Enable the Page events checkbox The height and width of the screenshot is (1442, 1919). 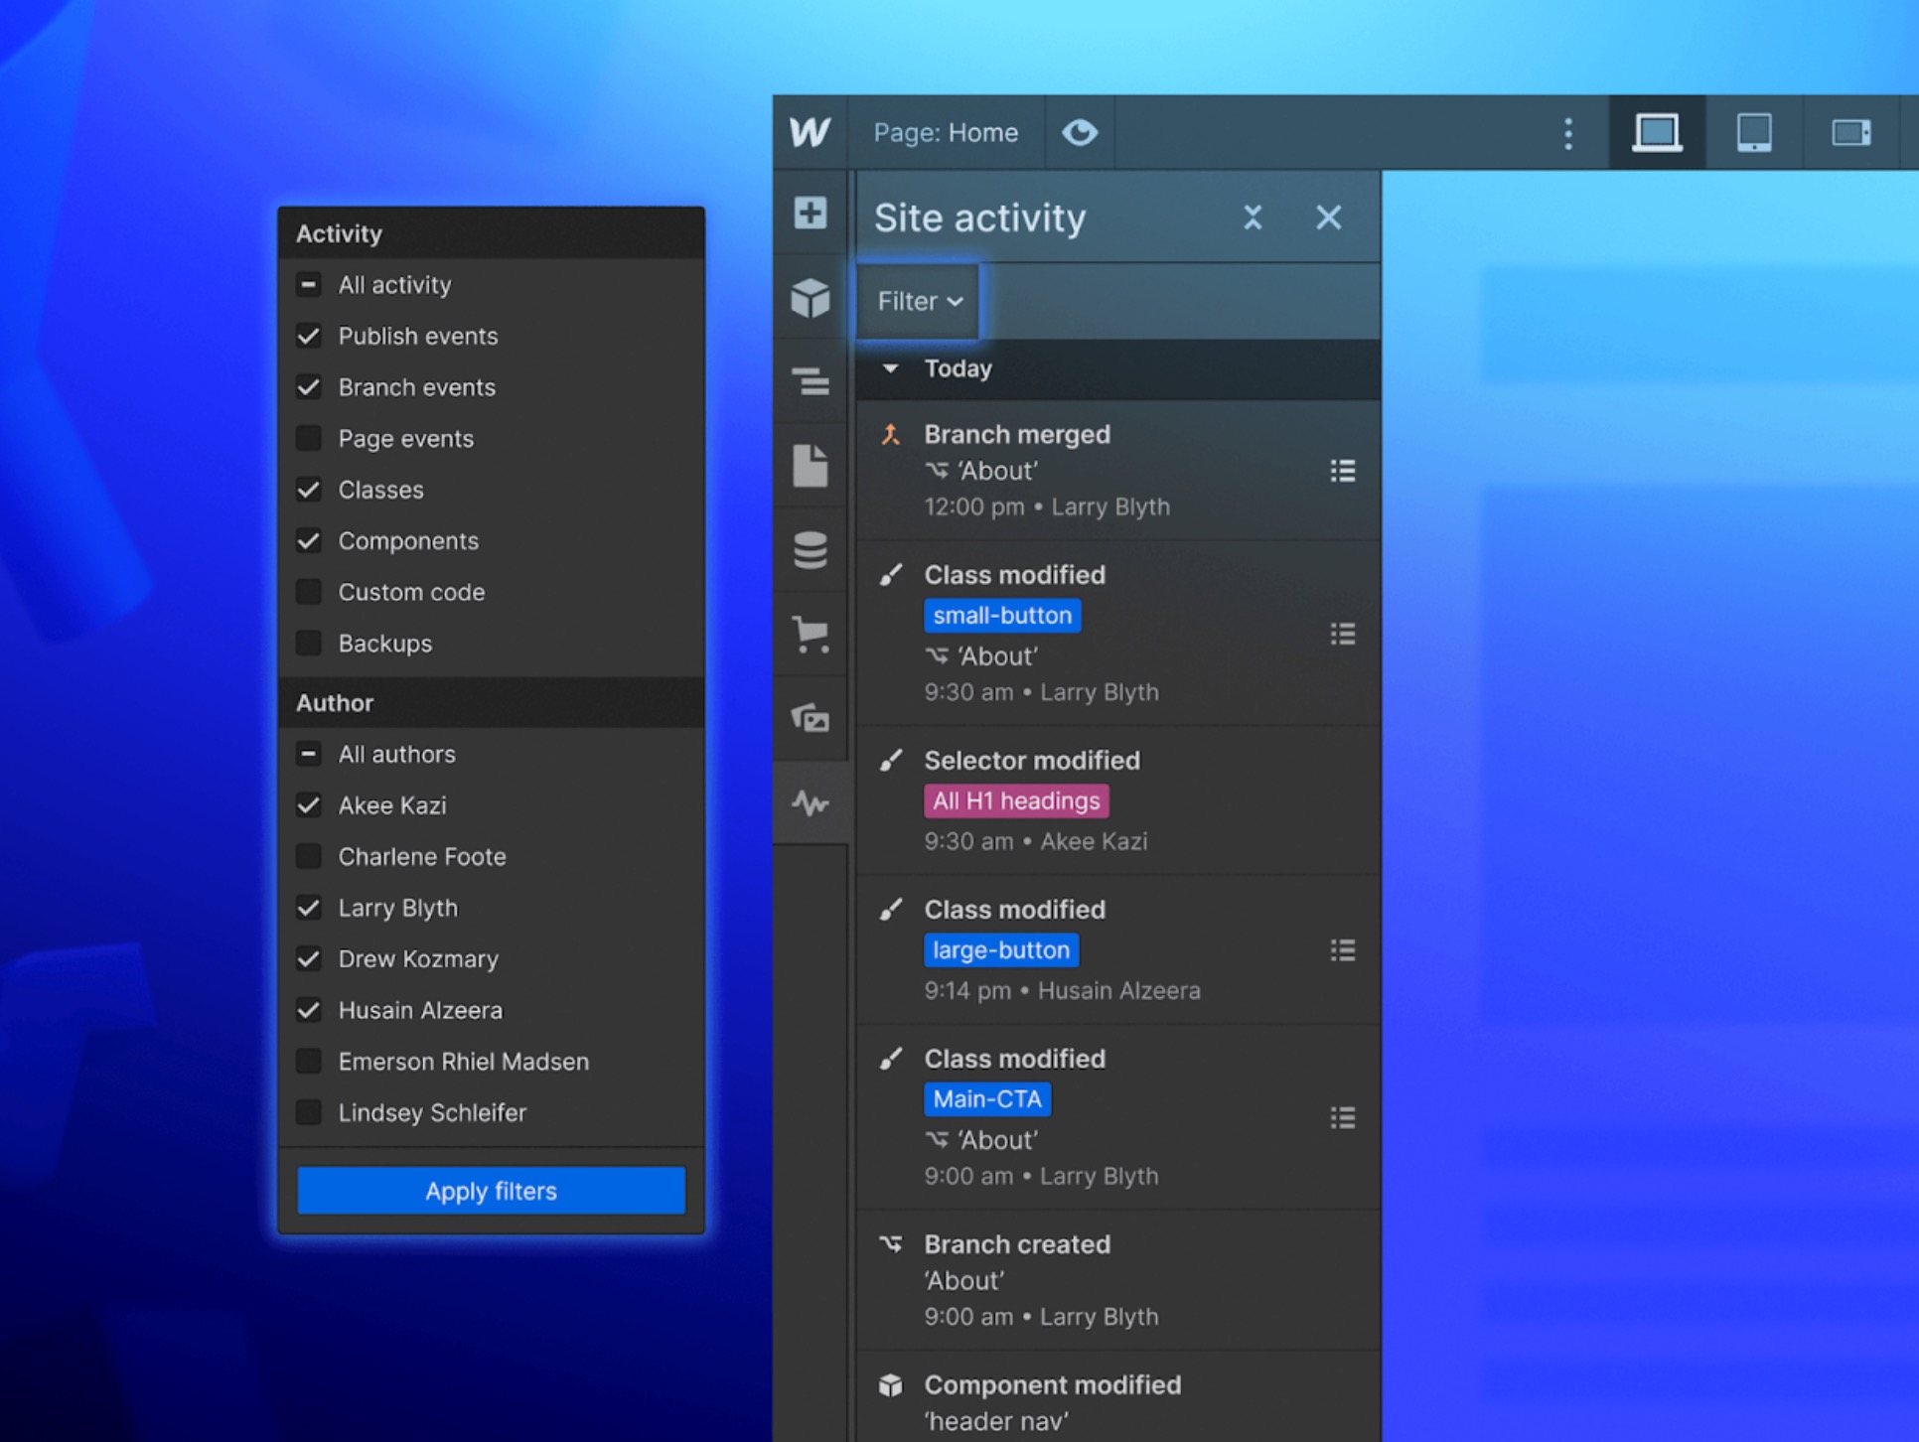coord(309,438)
